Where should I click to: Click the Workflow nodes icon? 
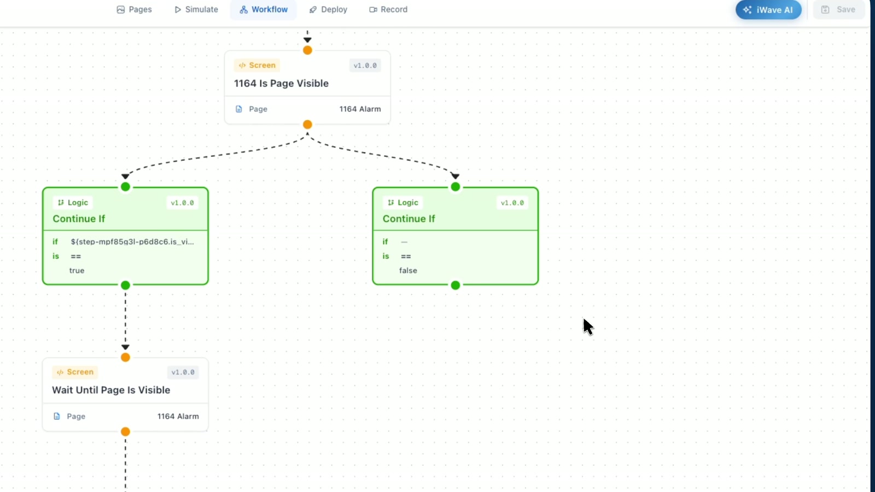[243, 9]
